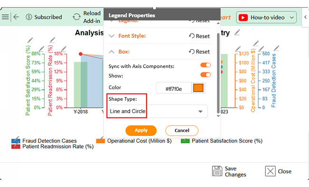Click the Subscribed dollar icon
Screen dimensions: 309x187
[x=29, y=17]
